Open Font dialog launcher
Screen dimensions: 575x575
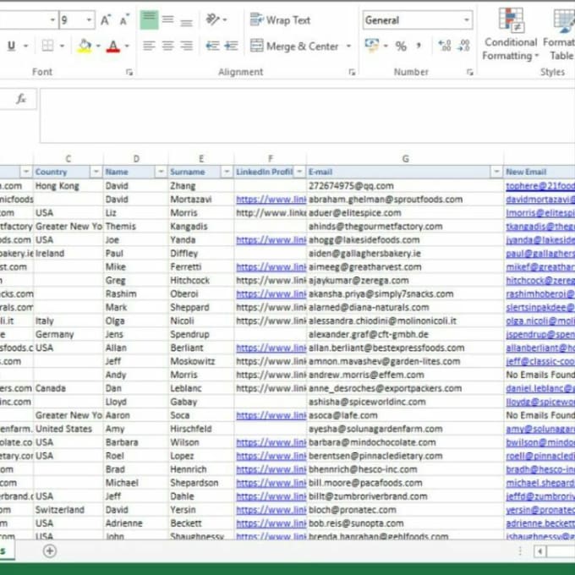click(129, 72)
